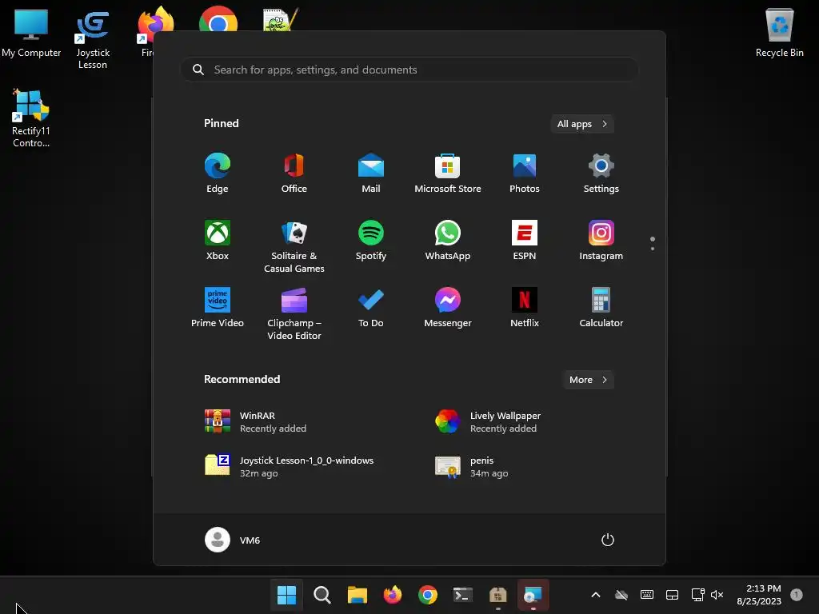Viewport: 819px width, 614px height.
Task: Show hidden tray icons chevron
Action: coord(595,595)
